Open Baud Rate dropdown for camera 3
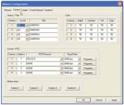The width and height of the screenshot is (124, 105). point(79,68)
